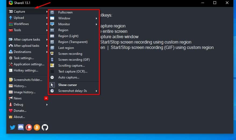The image size is (236, 140).
Task: Expand the After capture tasks arrow
Action: point(47,40)
